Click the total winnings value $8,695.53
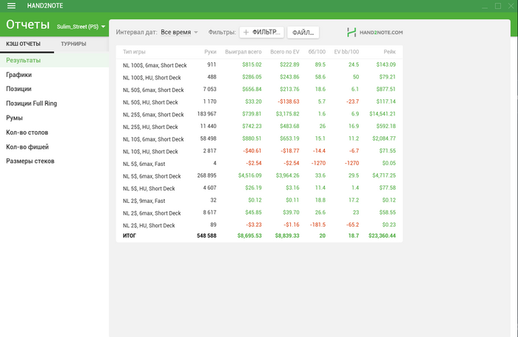The image size is (518, 337). 249,236
